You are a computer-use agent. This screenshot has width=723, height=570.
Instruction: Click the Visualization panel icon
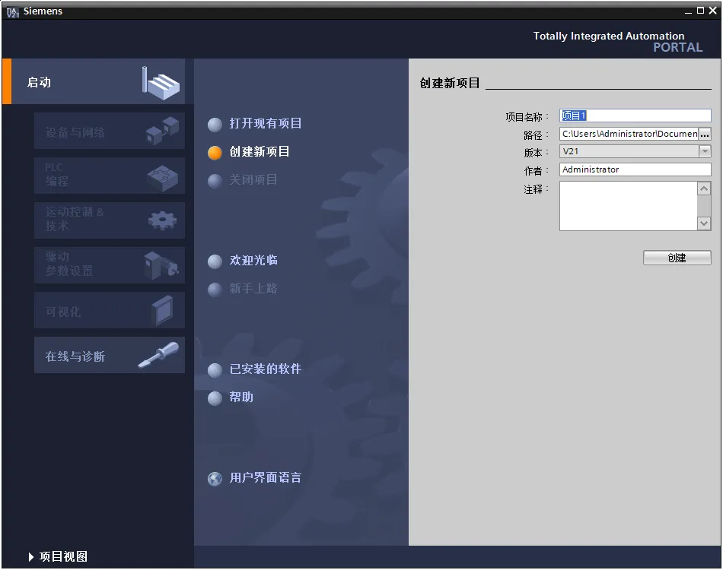tap(162, 310)
